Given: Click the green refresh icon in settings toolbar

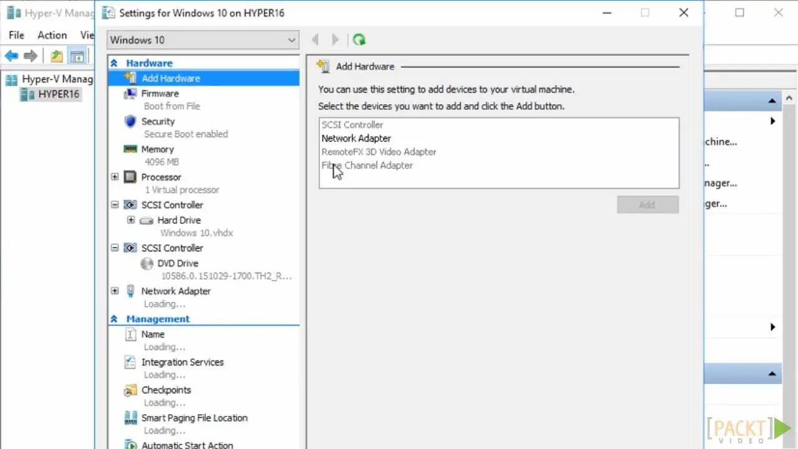Looking at the screenshot, I should point(359,40).
